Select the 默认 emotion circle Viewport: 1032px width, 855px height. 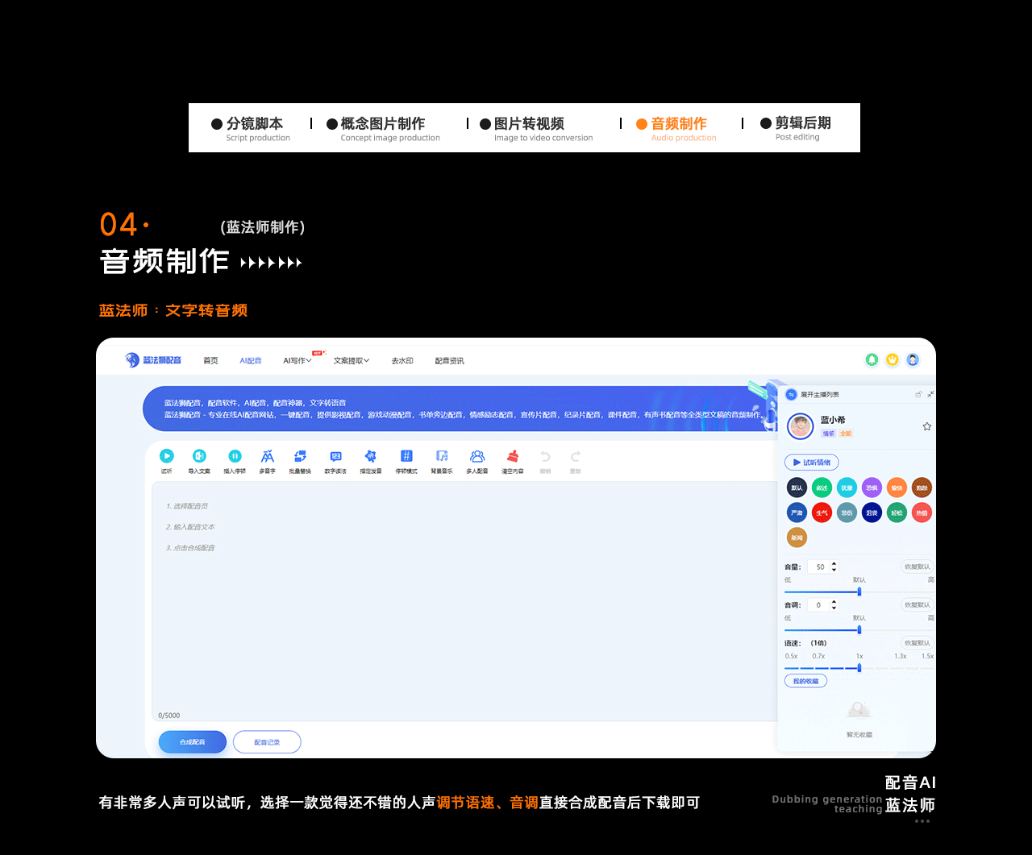[x=797, y=488]
